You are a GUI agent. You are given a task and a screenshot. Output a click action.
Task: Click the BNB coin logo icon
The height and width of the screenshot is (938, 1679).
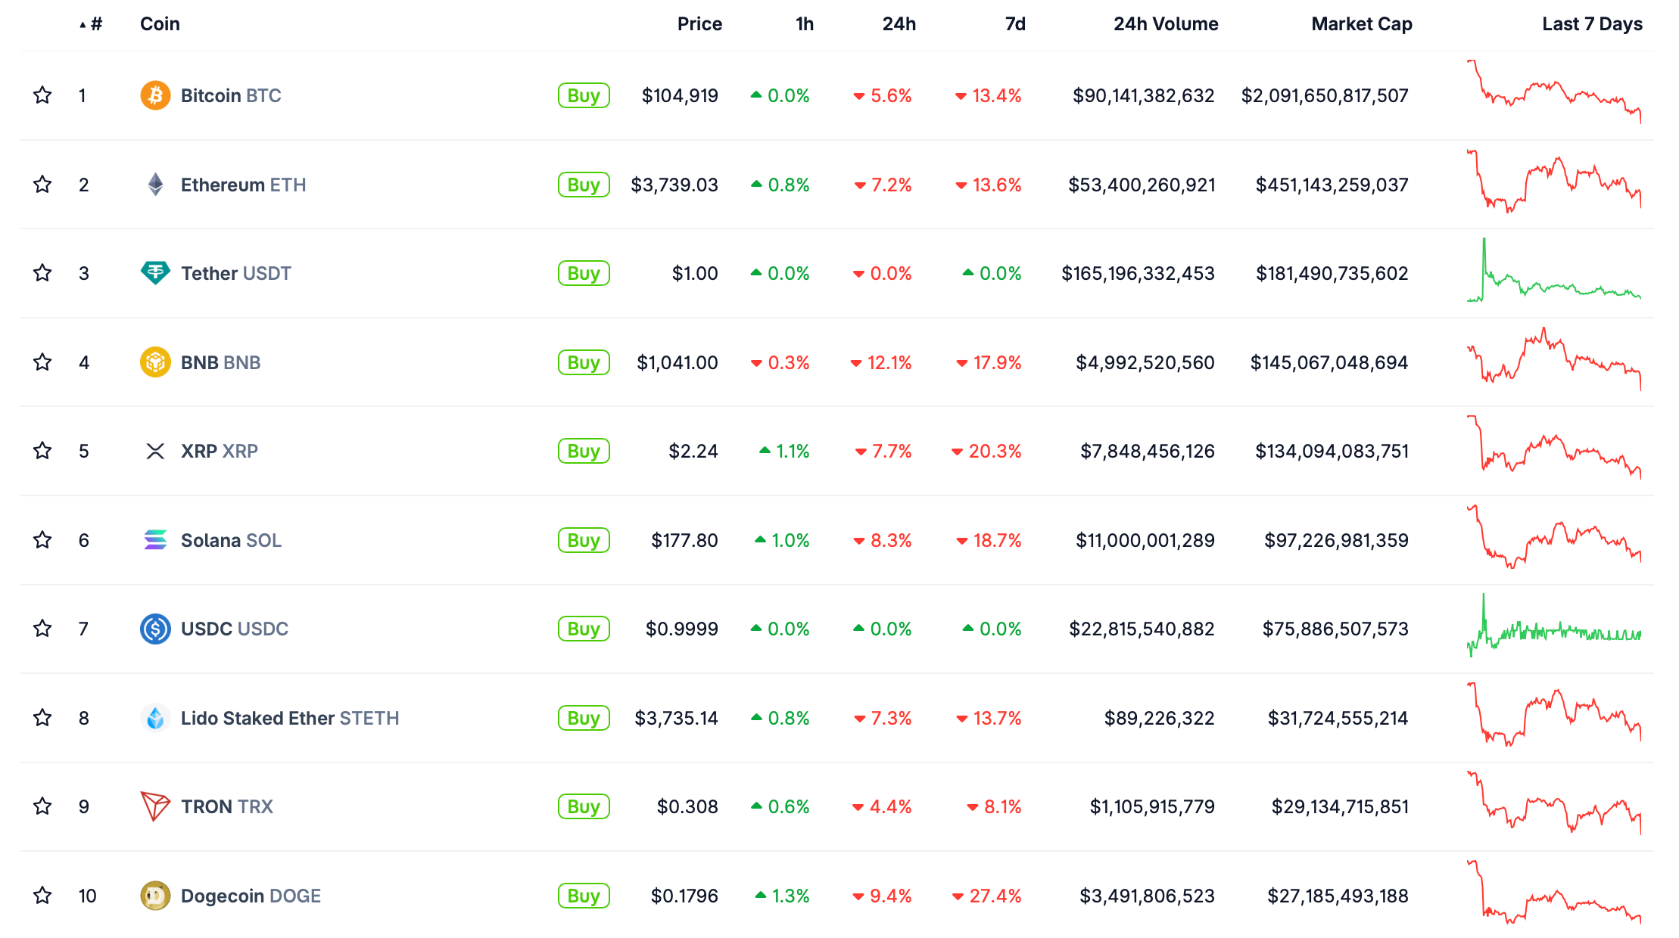click(x=155, y=362)
